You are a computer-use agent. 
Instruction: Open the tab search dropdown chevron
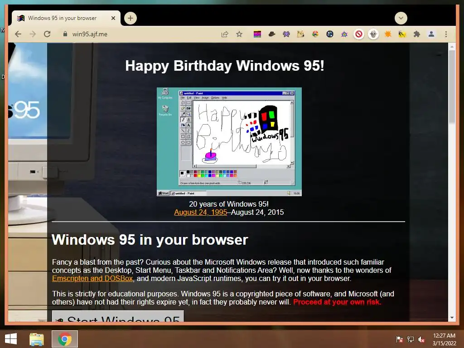tap(401, 18)
